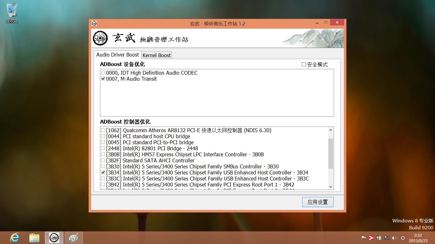Check PCI standard host CPU bridge
Image resolution: width=435 pixels, height=244 pixels.
coord(103,136)
